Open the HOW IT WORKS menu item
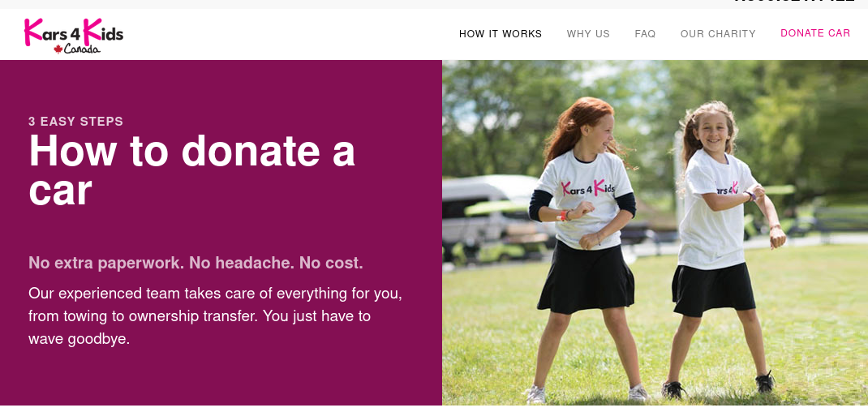868x412 pixels. click(501, 34)
